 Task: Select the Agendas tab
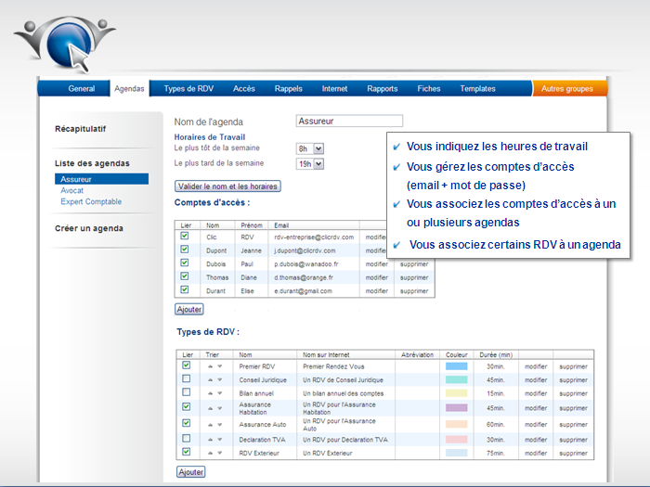coord(129,89)
